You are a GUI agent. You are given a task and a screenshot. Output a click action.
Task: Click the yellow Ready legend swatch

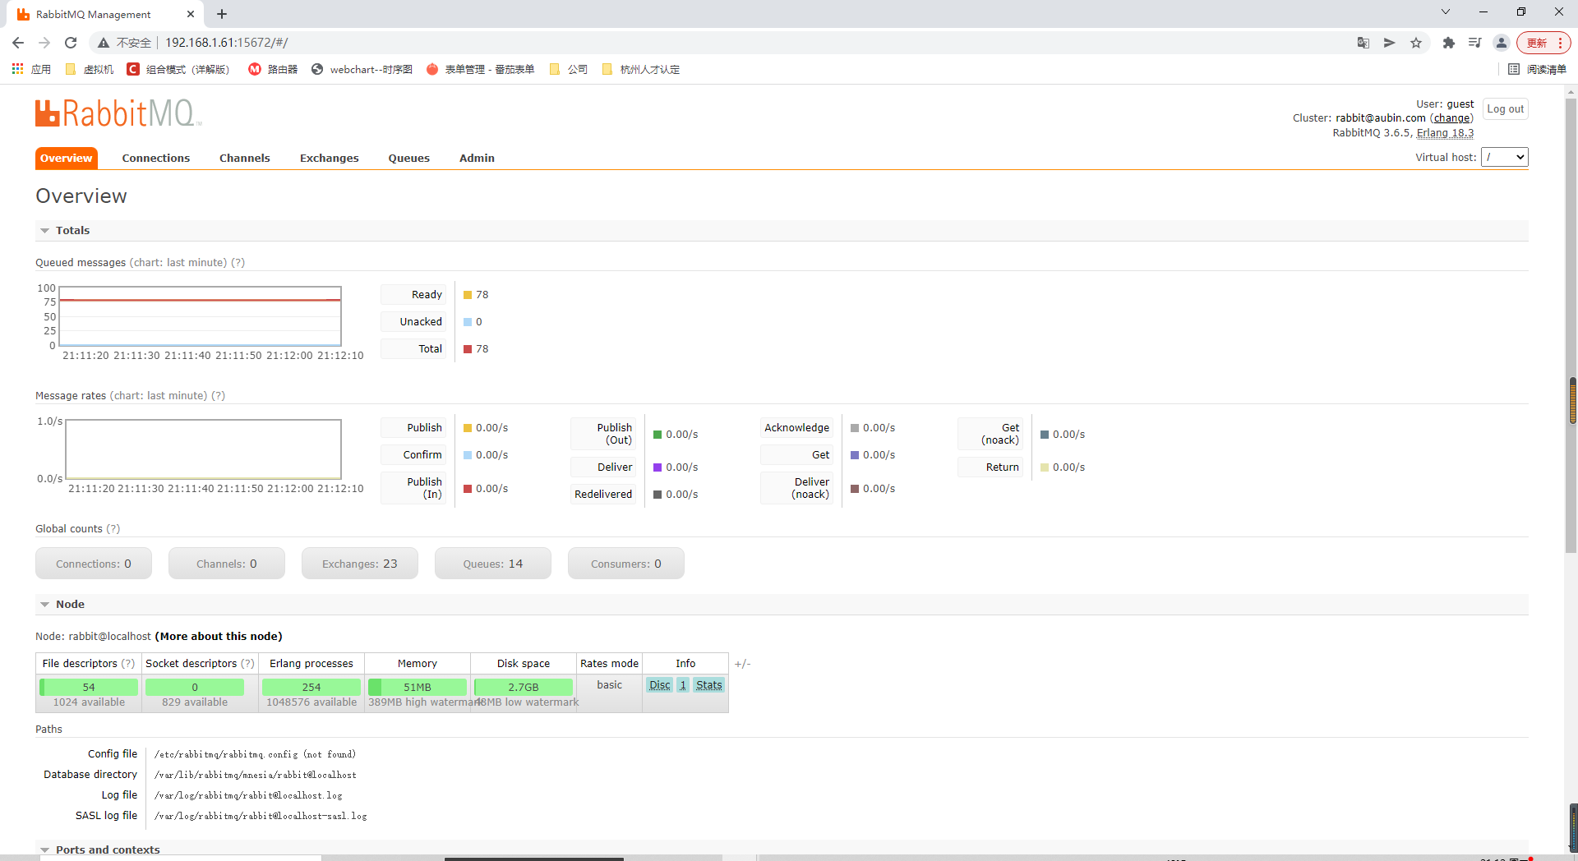[468, 295]
